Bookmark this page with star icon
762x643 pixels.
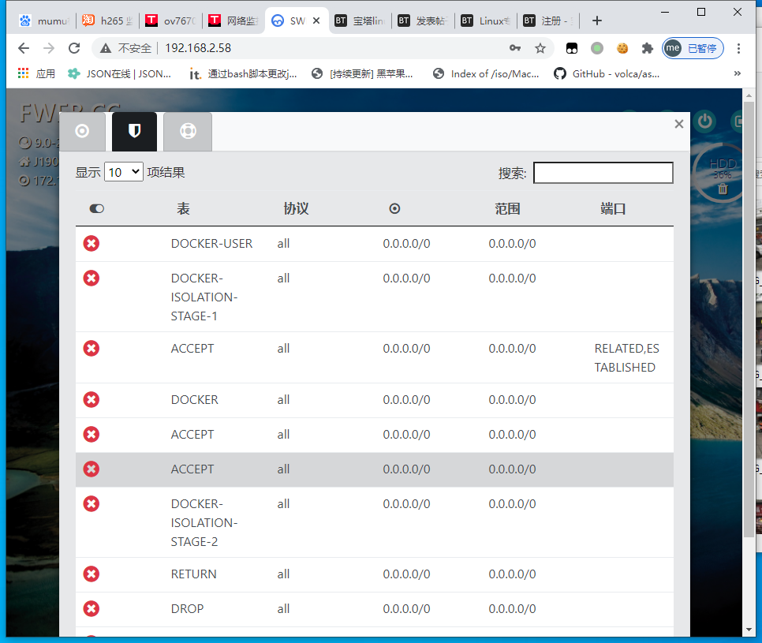540,48
